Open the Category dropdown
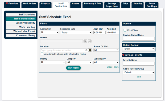Image resolution: width=165 pixels, height=101 pixels. (x=80, y=62)
